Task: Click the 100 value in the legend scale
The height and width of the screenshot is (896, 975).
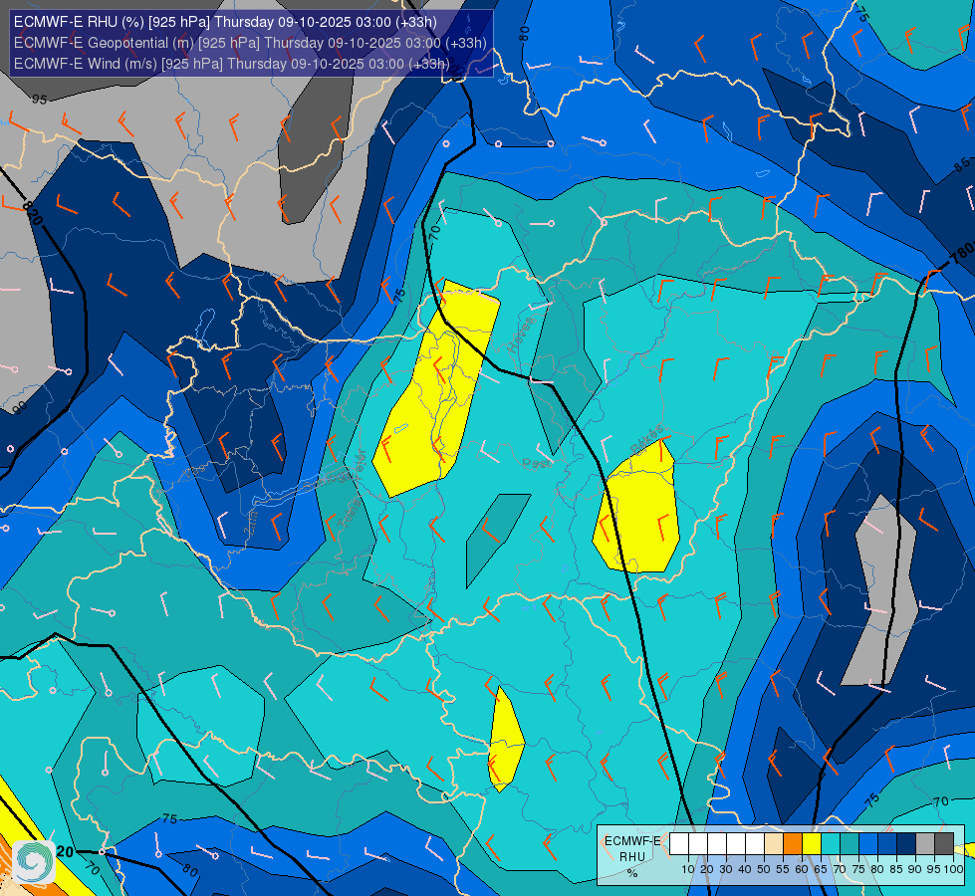Action: pos(953,869)
